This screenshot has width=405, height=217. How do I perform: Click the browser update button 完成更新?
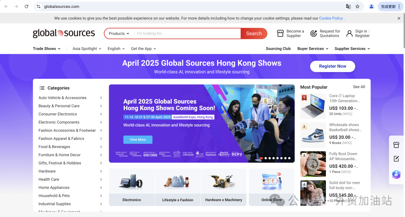[388, 6]
